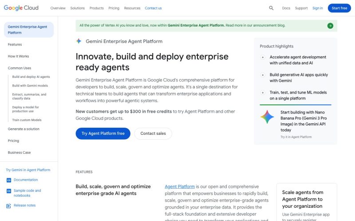Click 'Innovate, build and deploy enterprise ready agents' heading
Viewport: 355px width, 221px height.
tap(152, 62)
